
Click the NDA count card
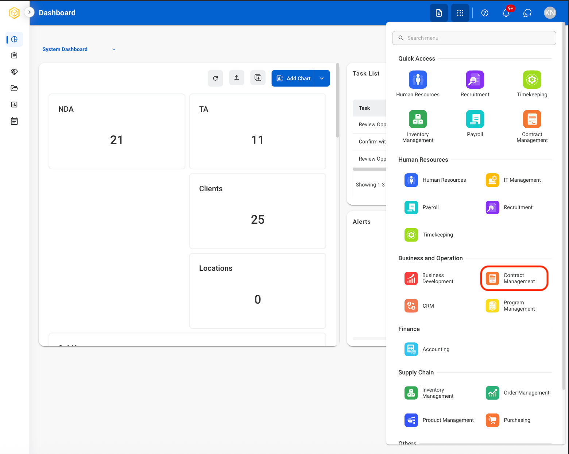point(117,131)
